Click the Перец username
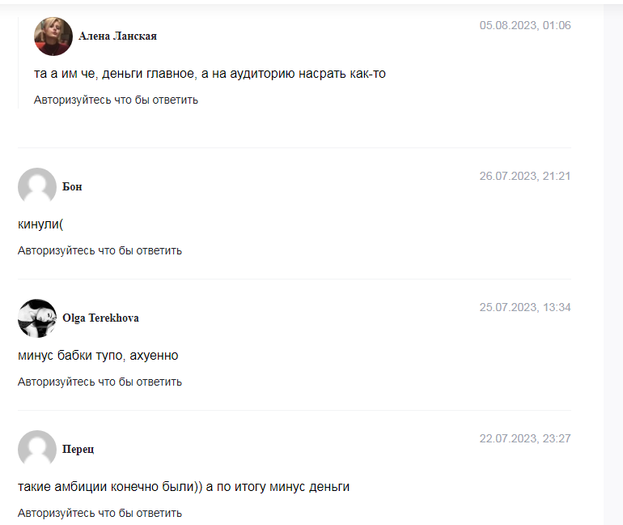This screenshot has height=525, width=623. tap(78, 449)
